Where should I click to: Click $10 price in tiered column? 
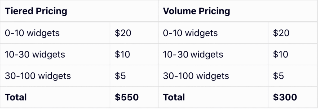click(x=122, y=54)
